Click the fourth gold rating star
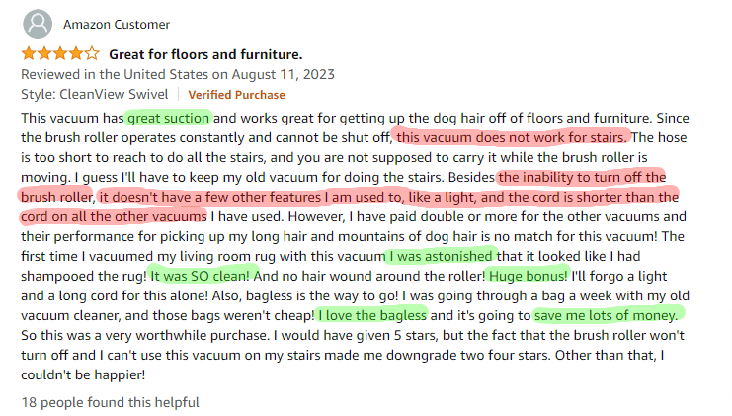 click(x=76, y=54)
